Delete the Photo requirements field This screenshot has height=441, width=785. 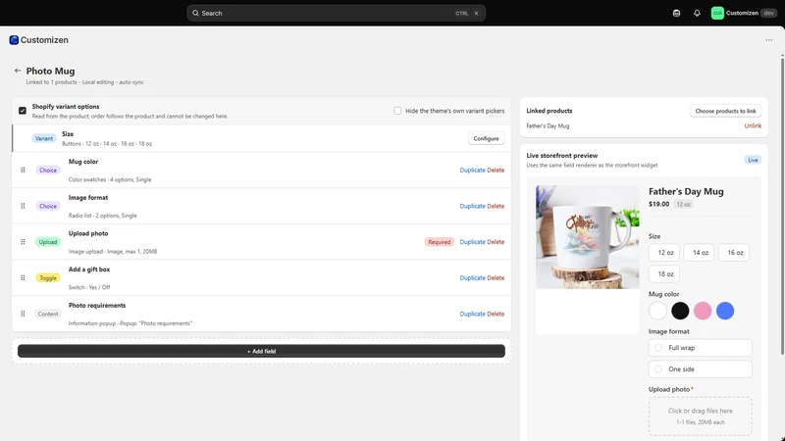coord(496,314)
